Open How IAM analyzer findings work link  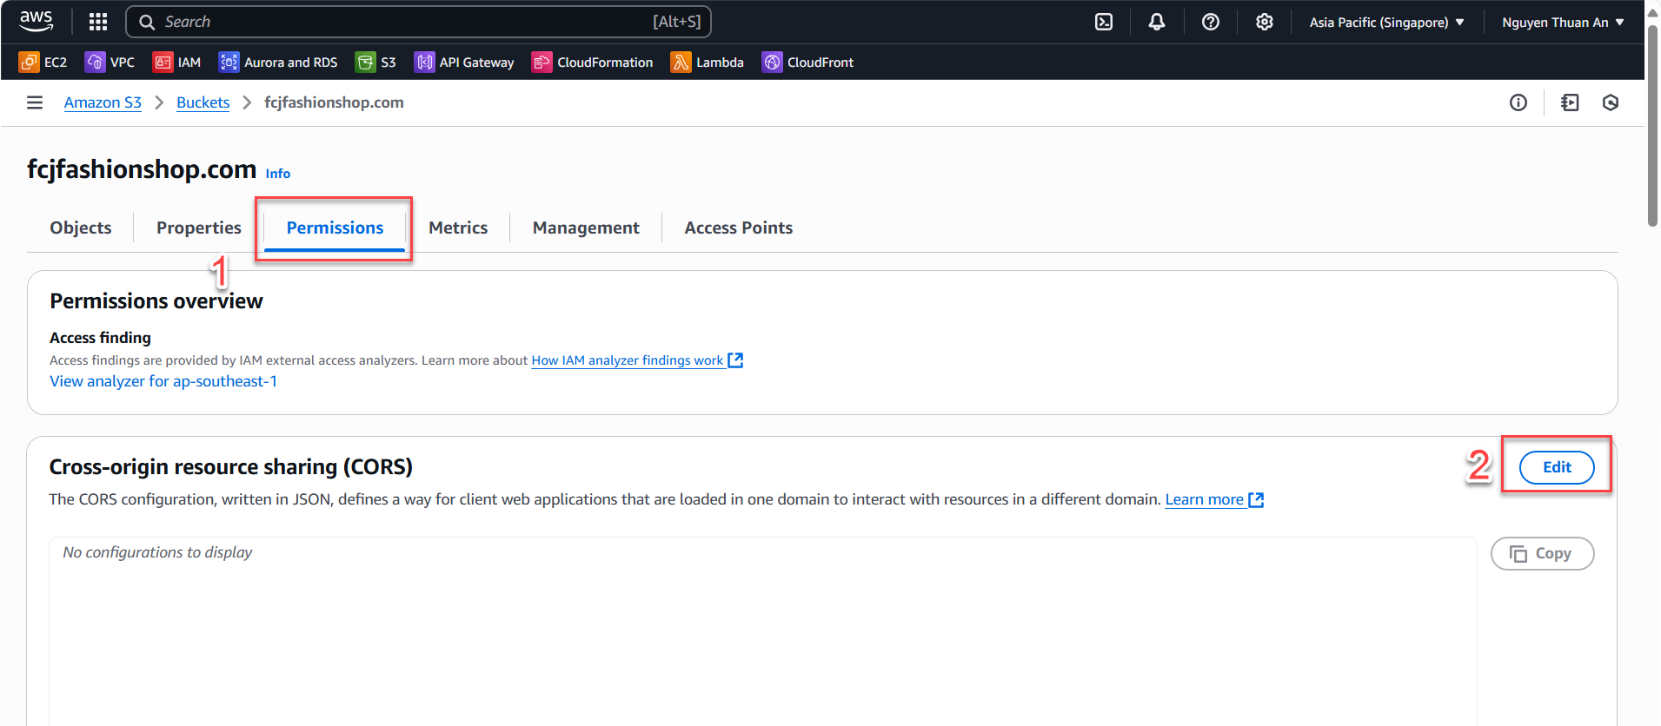click(x=637, y=360)
